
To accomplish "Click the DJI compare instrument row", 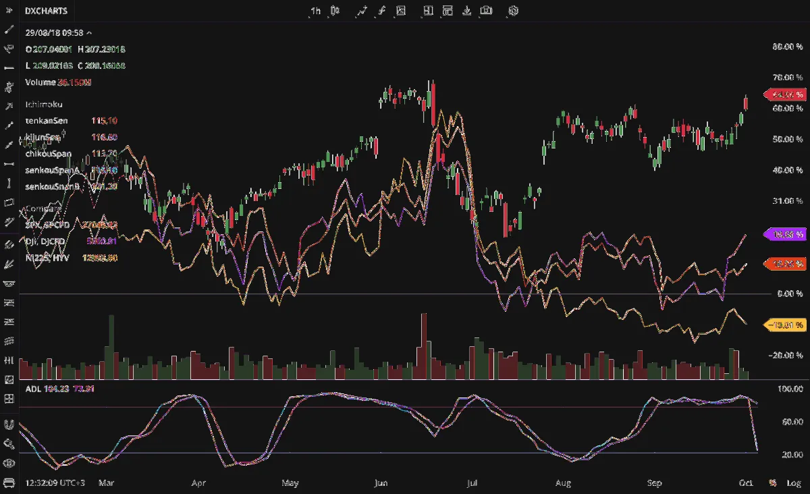I will click(72, 241).
